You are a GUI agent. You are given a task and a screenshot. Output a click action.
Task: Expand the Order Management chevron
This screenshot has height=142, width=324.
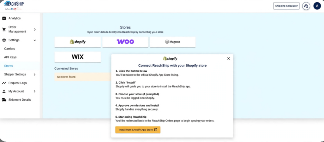(x=35, y=29)
